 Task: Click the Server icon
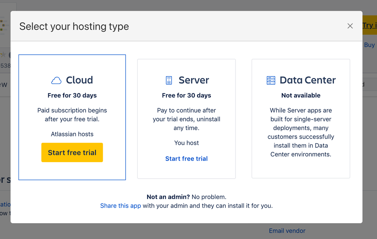click(169, 80)
